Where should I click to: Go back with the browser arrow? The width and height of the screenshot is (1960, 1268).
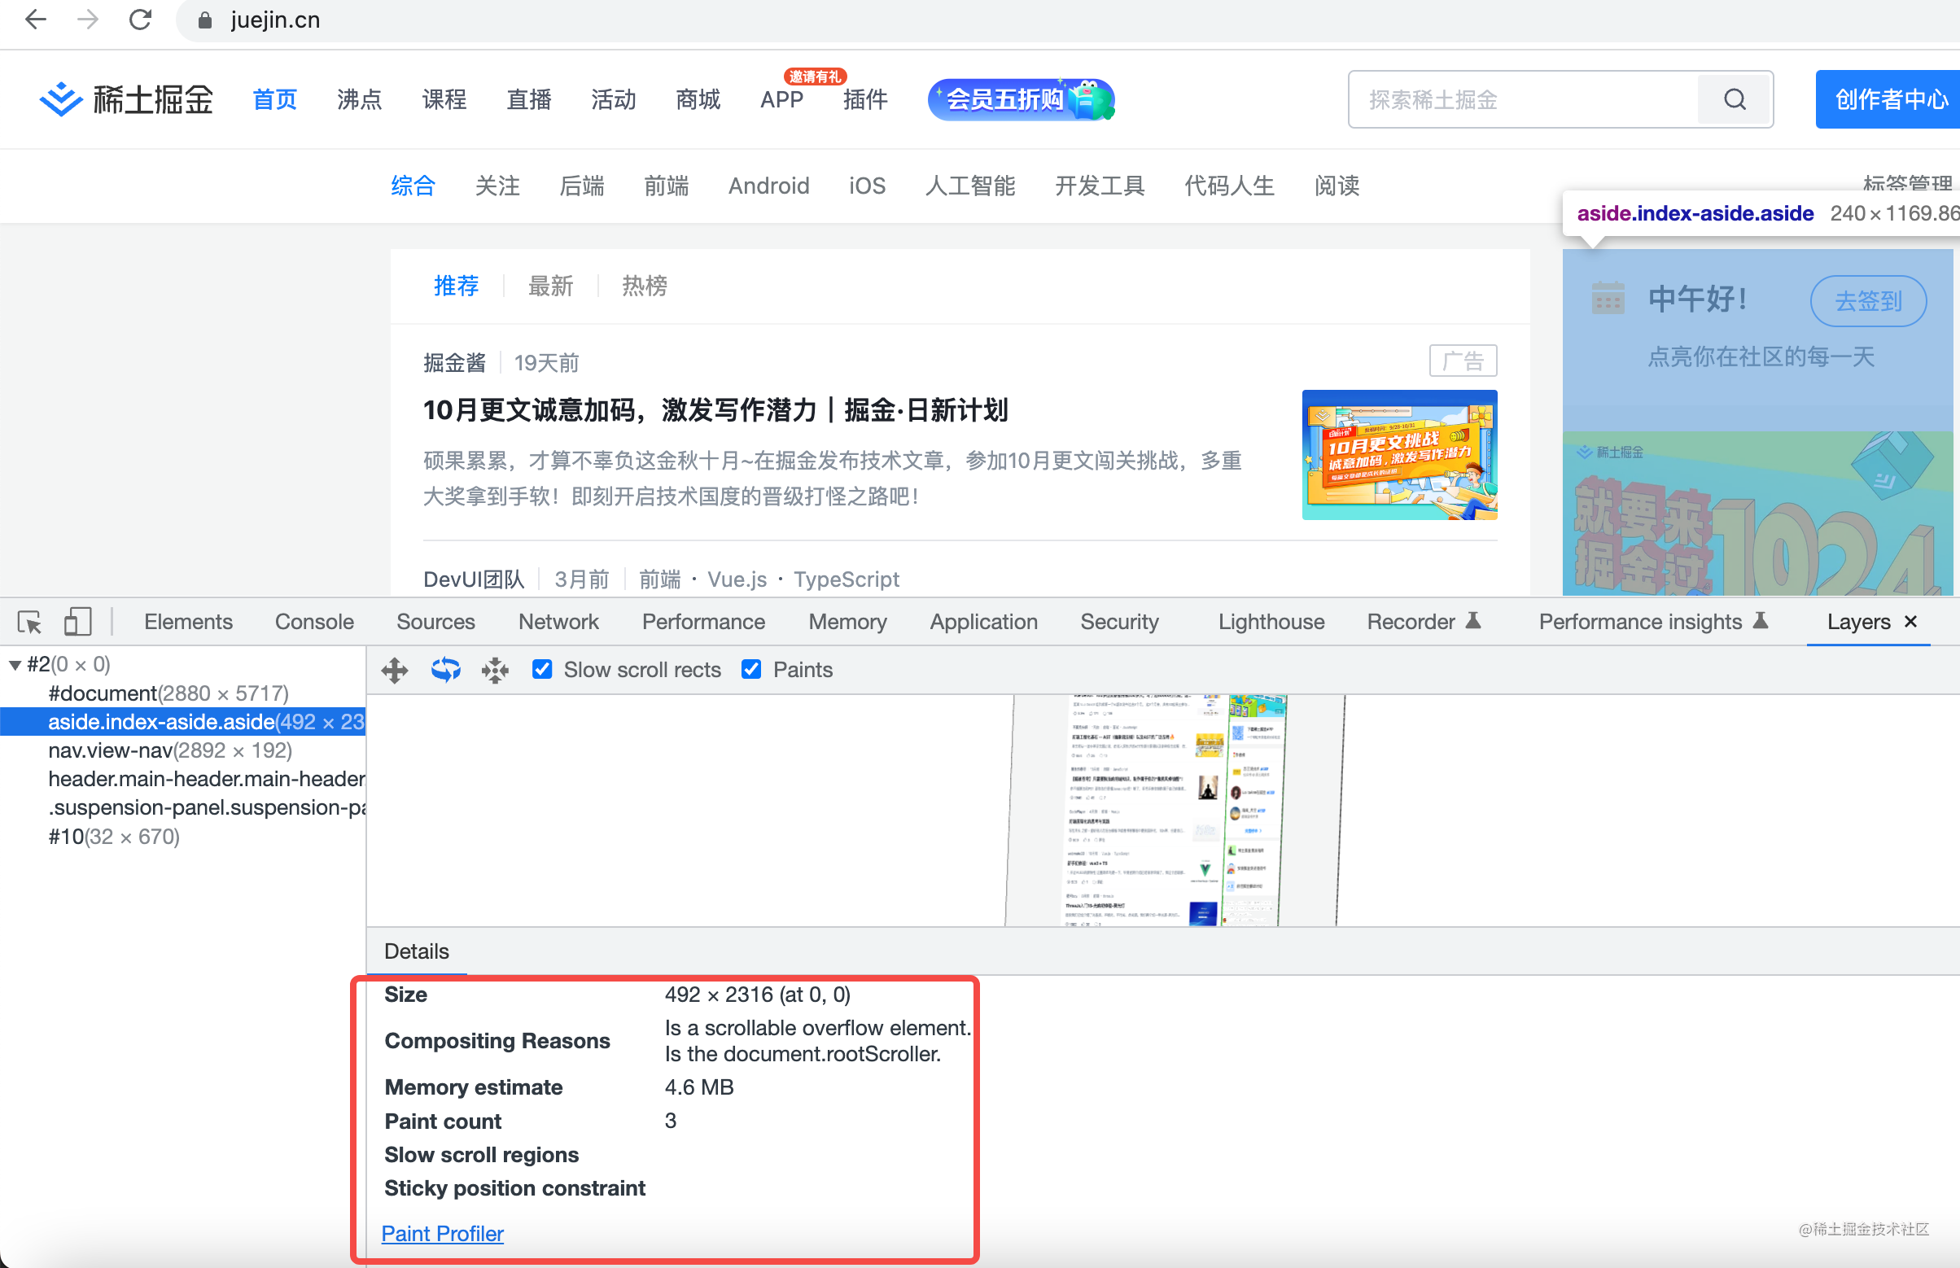[x=36, y=20]
